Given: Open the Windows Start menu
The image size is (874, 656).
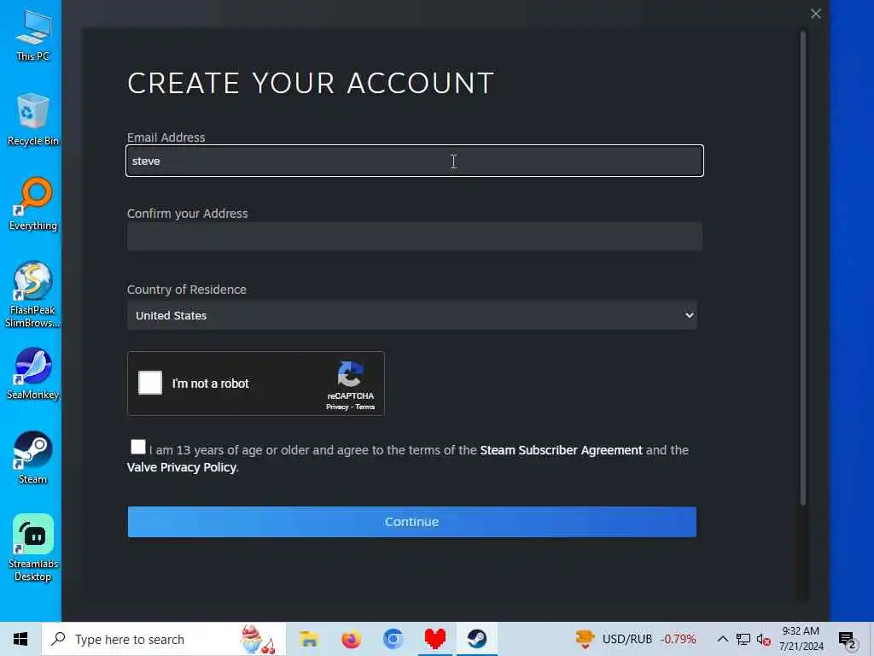Looking at the screenshot, I should [x=20, y=639].
